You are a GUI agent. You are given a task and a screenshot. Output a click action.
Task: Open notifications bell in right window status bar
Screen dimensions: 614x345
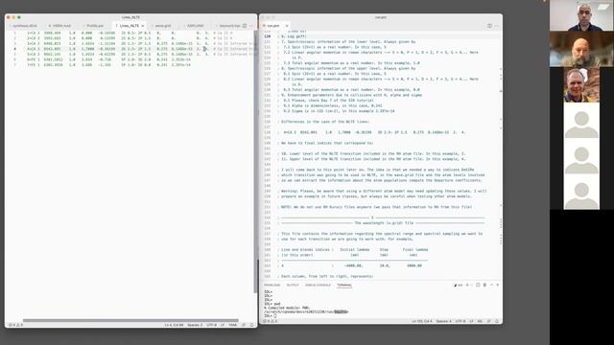click(497, 321)
